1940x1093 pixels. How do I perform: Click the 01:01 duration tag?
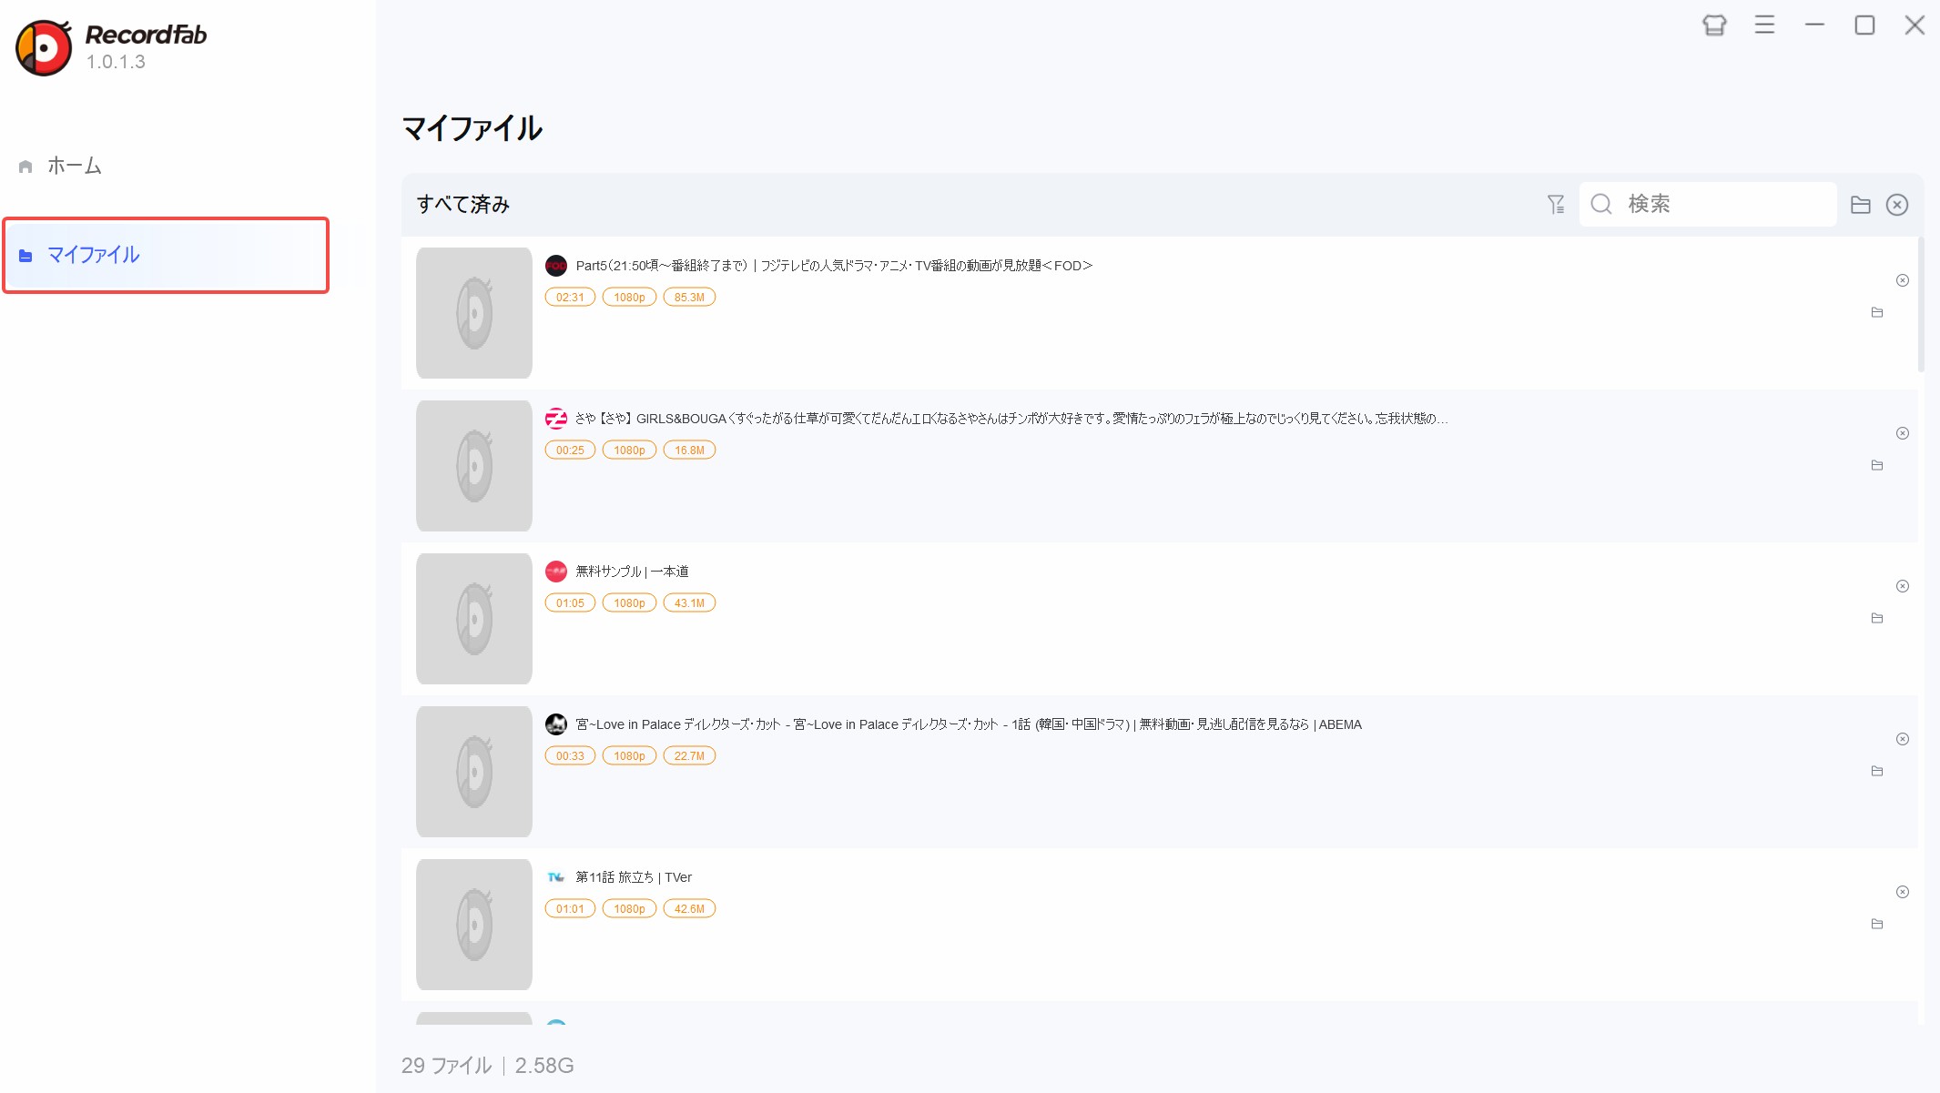pyautogui.click(x=570, y=909)
